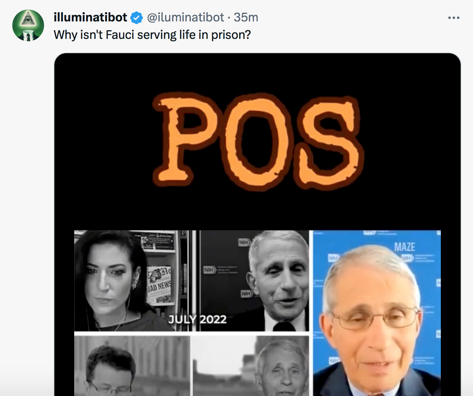
Task: Select the blue MAZE backdrop frame
Action: click(x=377, y=313)
